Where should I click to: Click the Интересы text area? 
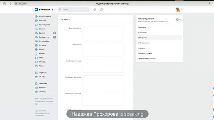pos(103,50)
